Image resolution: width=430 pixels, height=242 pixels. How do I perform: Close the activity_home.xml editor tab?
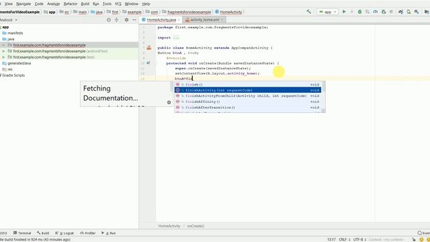[x=222, y=19]
